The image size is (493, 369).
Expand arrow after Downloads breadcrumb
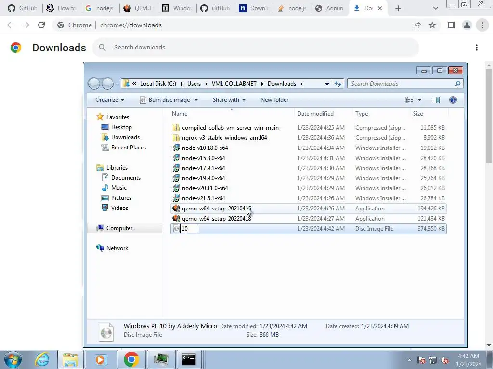301,84
